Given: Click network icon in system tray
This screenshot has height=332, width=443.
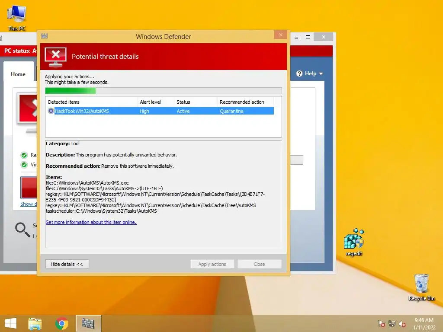Looking at the screenshot, I should click(392, 324).
